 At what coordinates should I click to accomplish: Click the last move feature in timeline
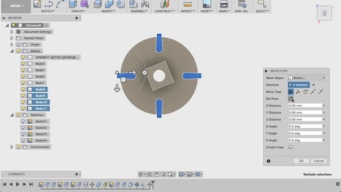tap(150, 185)
